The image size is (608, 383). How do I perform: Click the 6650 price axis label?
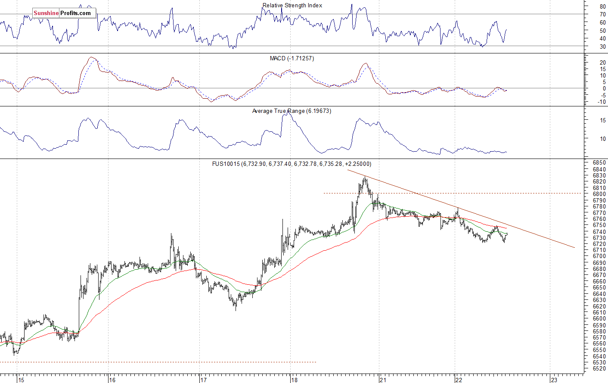pyautogui.click(x=599, y=288)
